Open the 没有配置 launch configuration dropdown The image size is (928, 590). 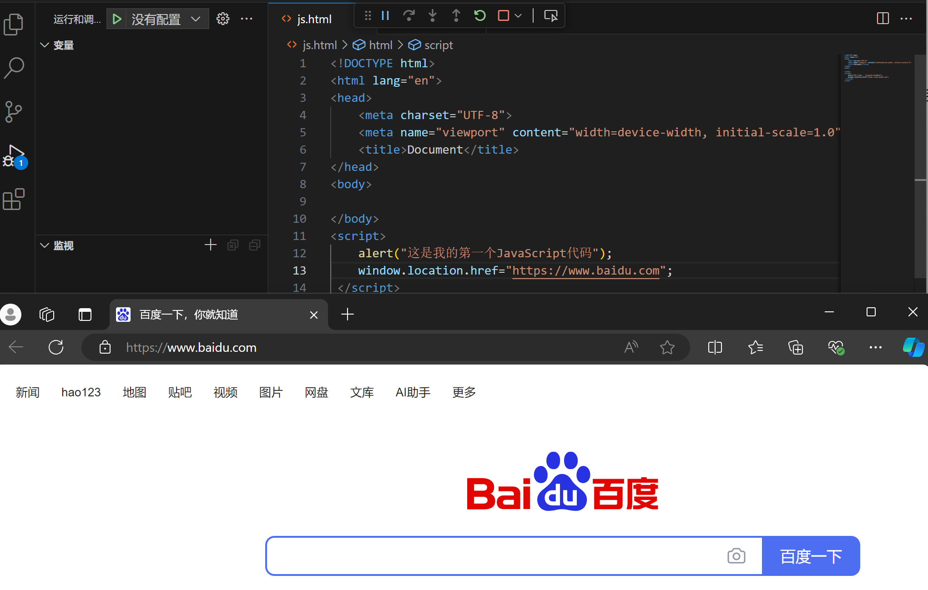tap(166, 19)
